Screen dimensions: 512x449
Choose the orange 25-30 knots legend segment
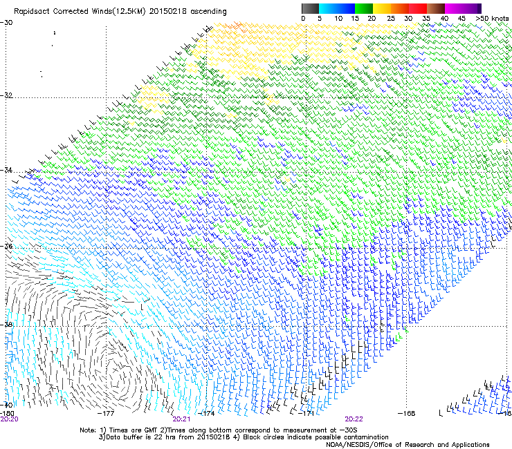pos(400,8)
